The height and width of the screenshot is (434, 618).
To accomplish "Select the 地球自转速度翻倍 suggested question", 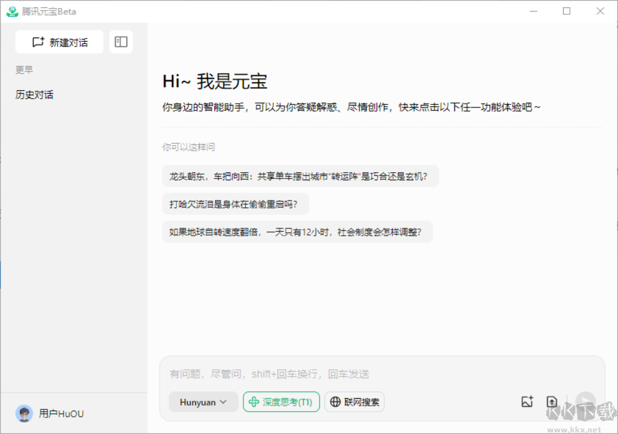I will coord(297,232).
